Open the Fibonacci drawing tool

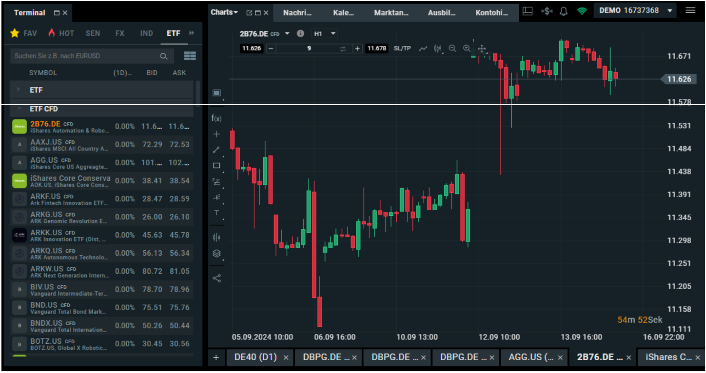click(216, 182)
